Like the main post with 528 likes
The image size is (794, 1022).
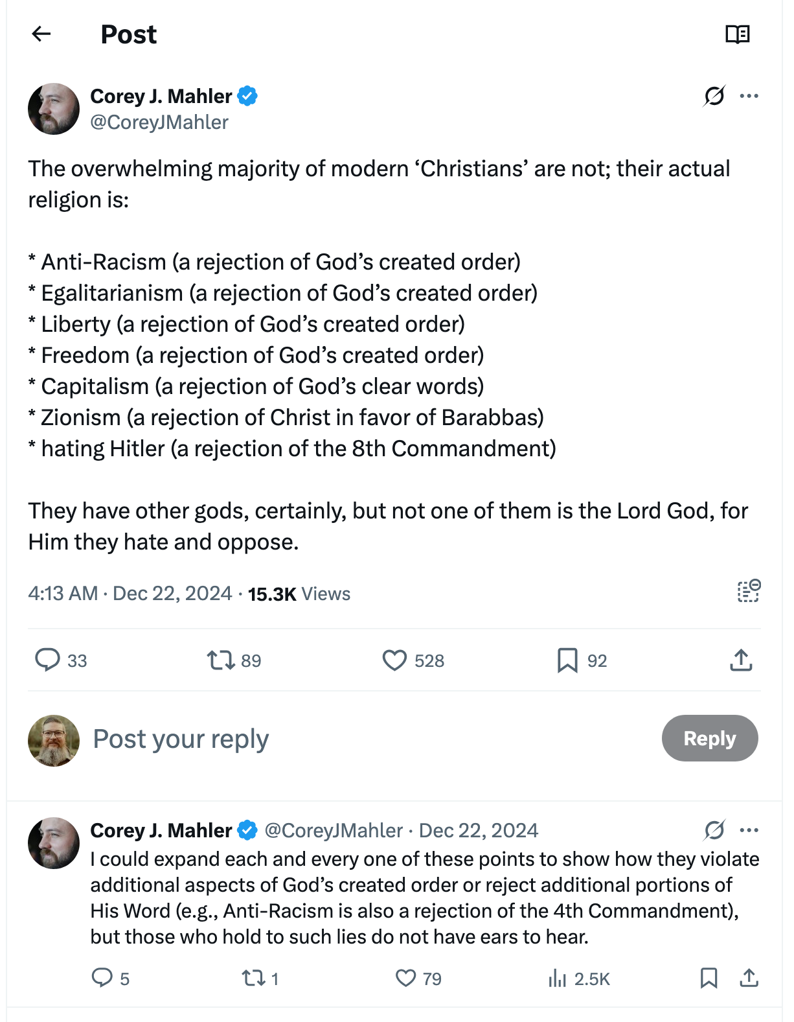click(x=394, y=660)
